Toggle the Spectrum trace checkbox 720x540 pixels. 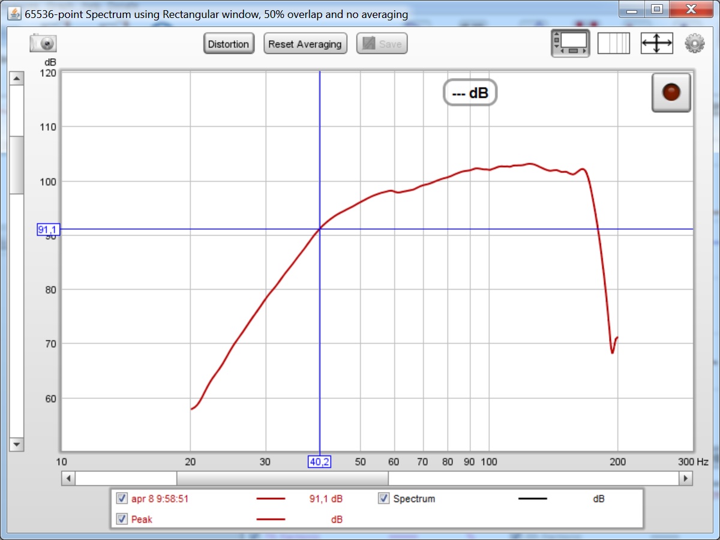(x=384, y=498)
